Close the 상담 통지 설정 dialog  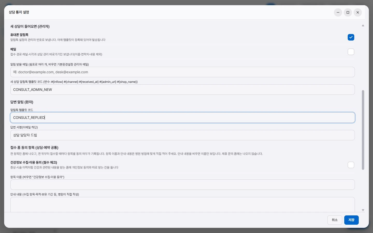point(358,12)
